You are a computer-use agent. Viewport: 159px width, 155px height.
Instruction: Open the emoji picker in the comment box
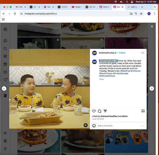[x=94, y=126]
